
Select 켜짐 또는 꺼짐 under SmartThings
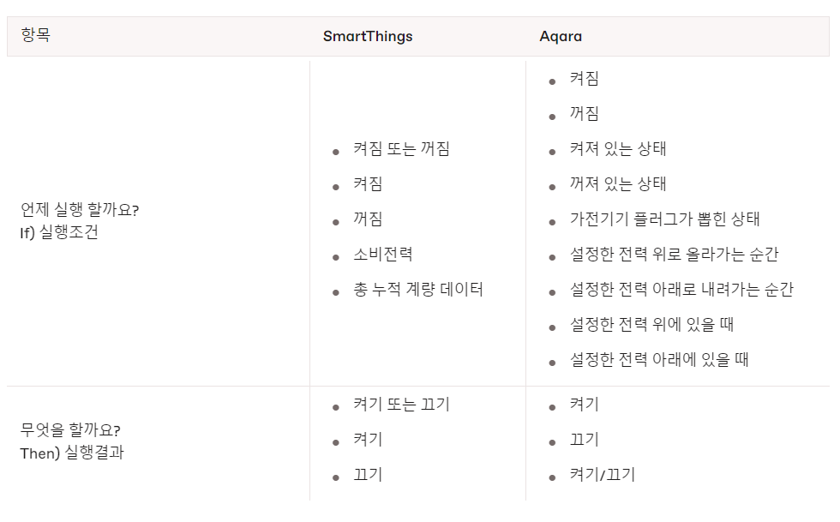tap(401, 149)
